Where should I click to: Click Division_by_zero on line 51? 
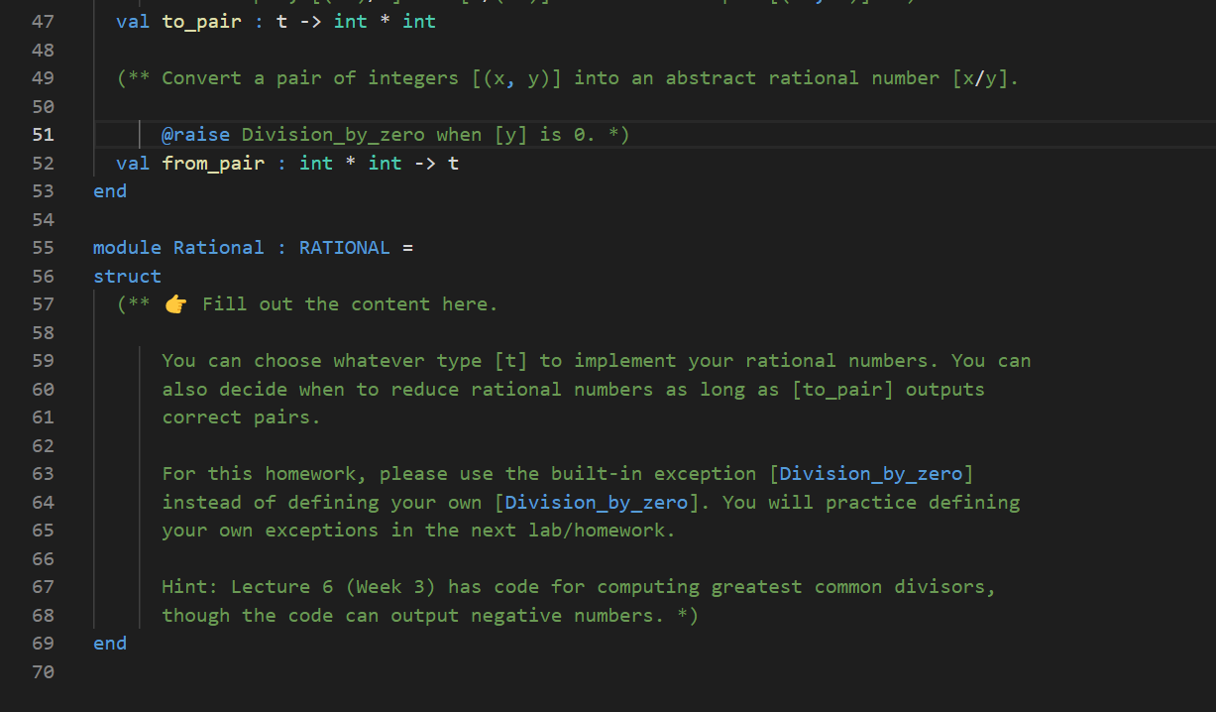[333, 134]
